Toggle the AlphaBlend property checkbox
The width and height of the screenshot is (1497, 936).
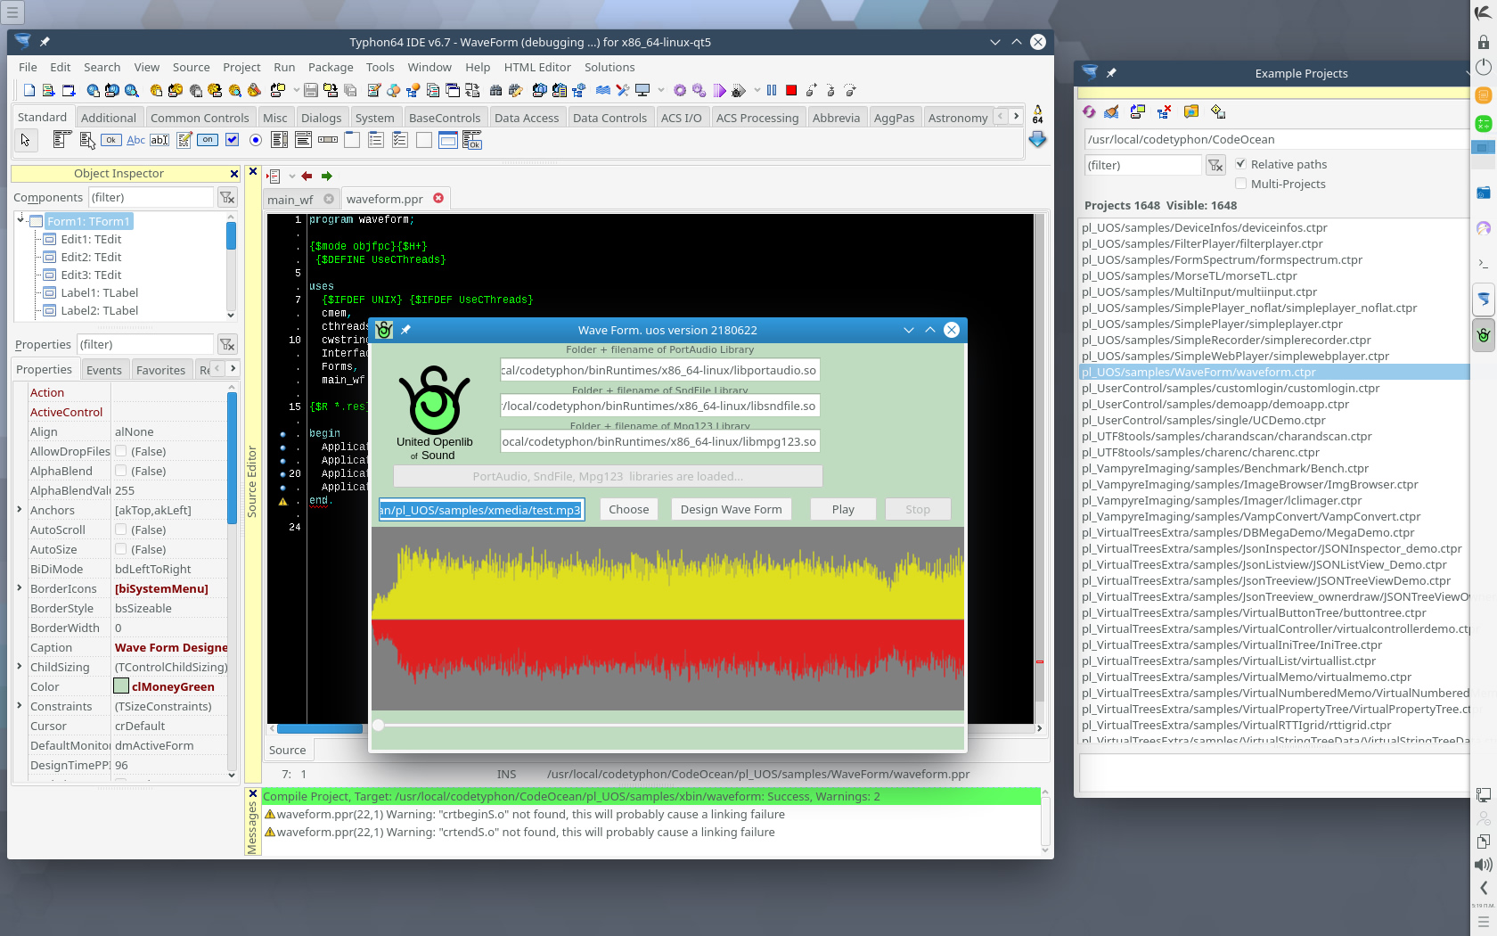(x=121, y=471)
